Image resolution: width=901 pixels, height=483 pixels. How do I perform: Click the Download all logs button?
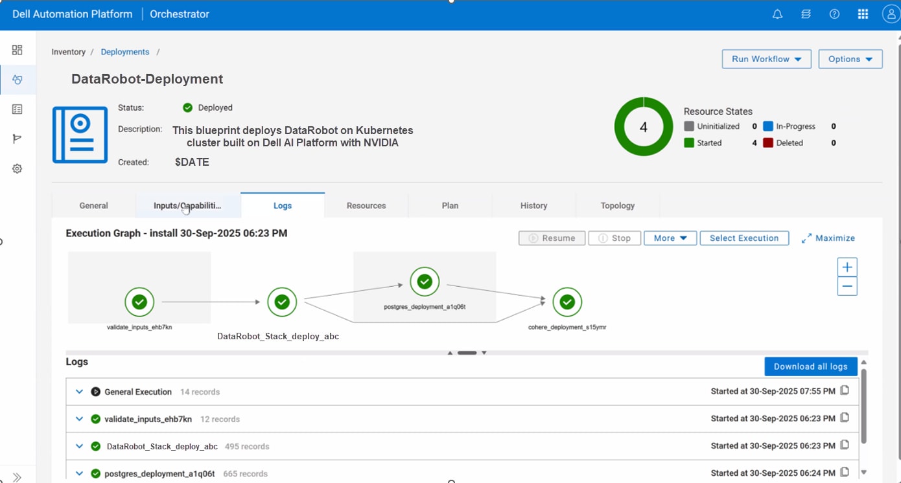pos(811,366)
